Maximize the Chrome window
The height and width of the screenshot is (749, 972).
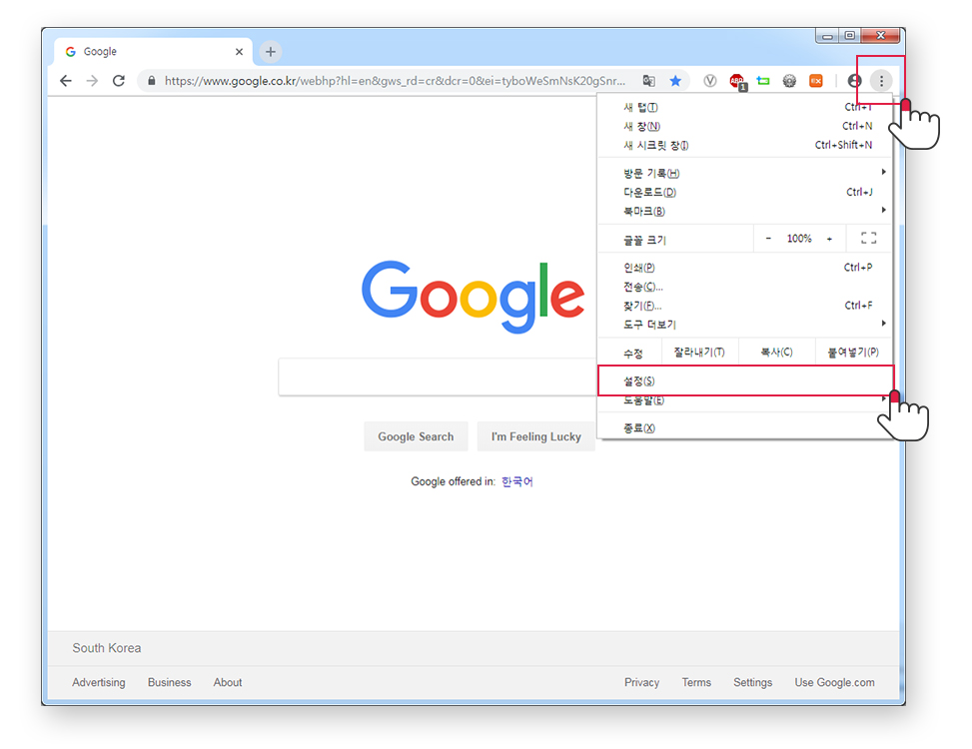850,36
